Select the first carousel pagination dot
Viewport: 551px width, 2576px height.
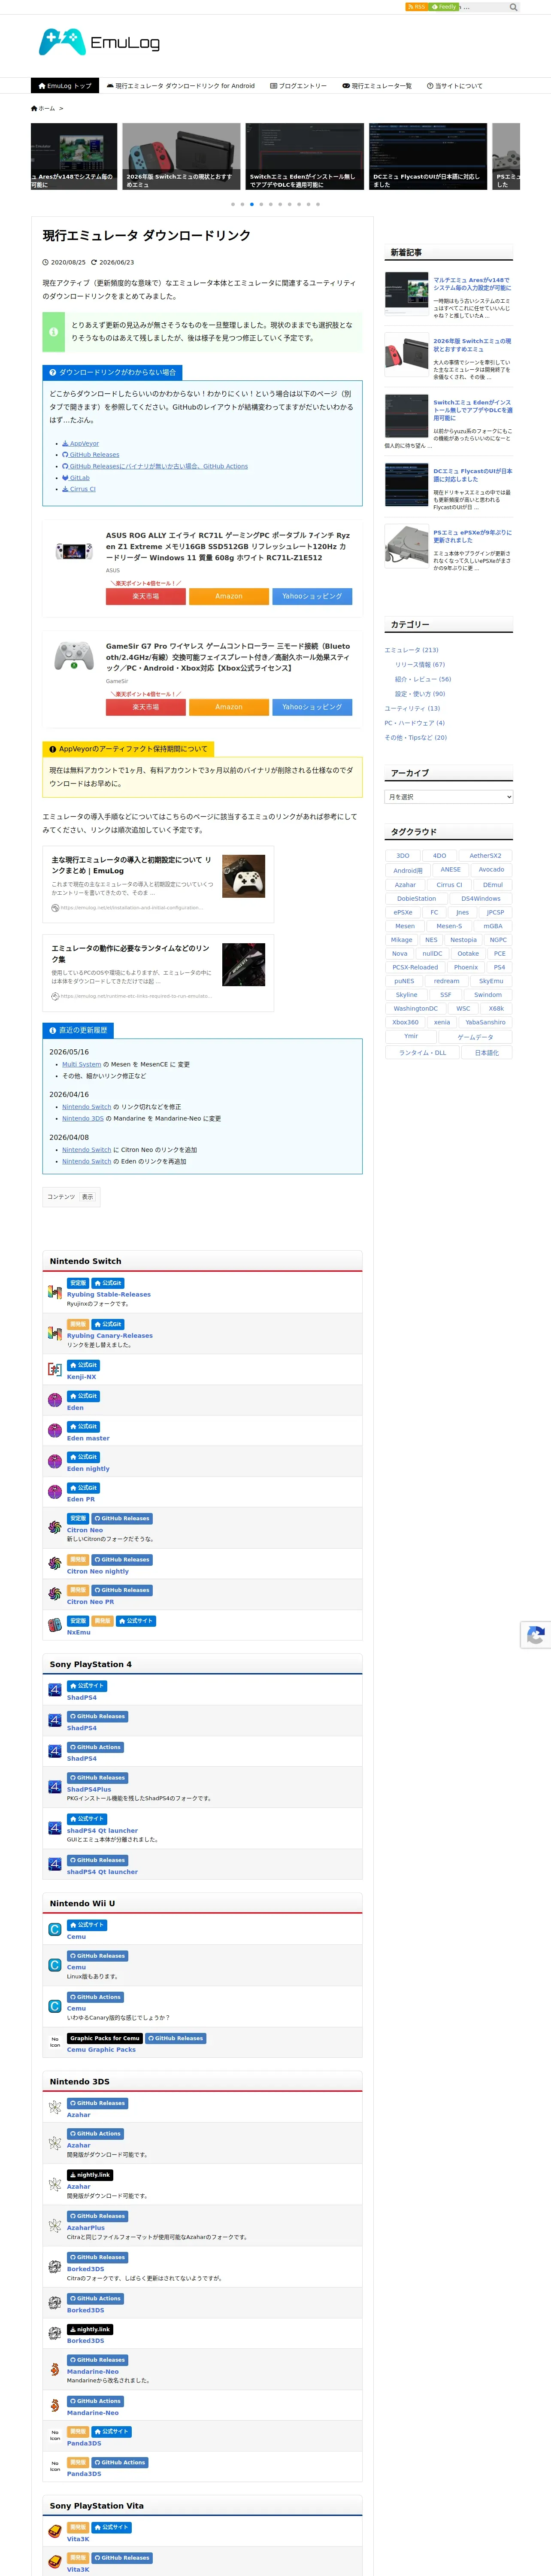click(x=233, y=204)
